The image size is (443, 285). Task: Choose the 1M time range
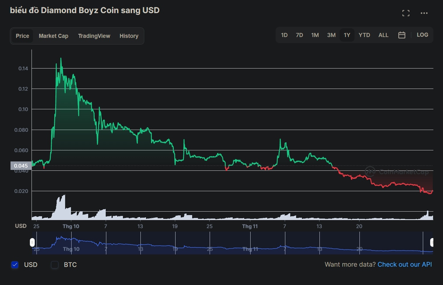315,35
